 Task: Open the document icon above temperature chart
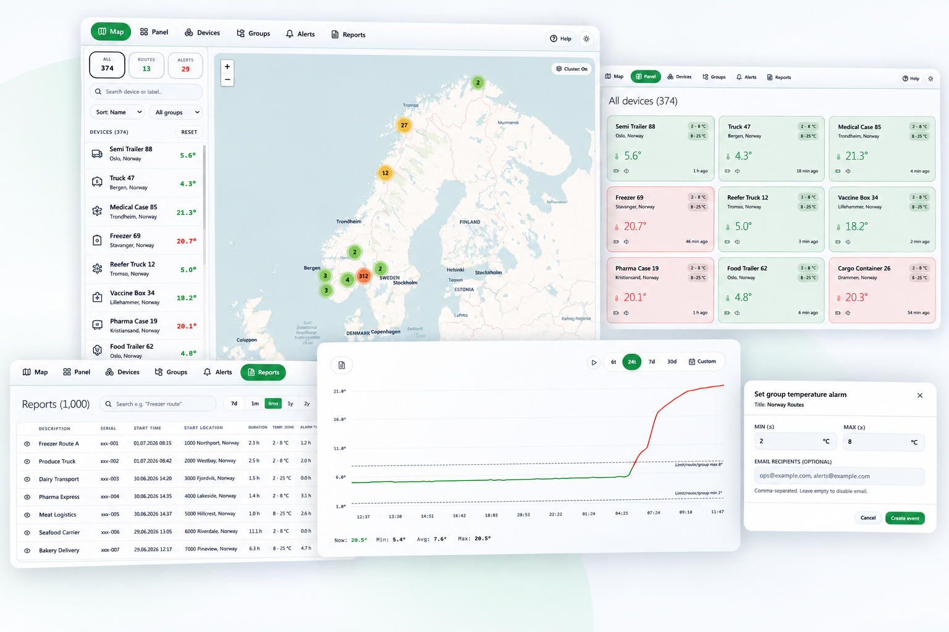[342, 365]
